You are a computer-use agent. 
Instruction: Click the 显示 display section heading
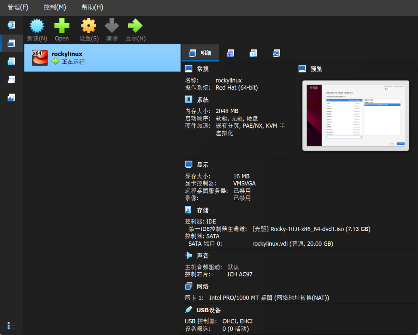point(202,165)
